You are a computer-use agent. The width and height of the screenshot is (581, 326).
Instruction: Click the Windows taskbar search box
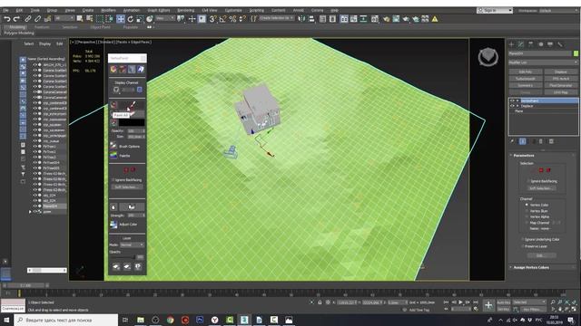[66, 320]
